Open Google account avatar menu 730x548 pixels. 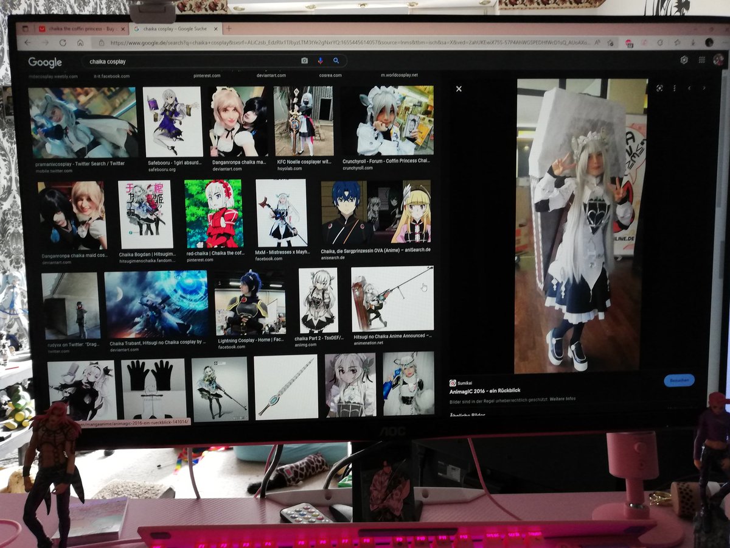point(718,59)
